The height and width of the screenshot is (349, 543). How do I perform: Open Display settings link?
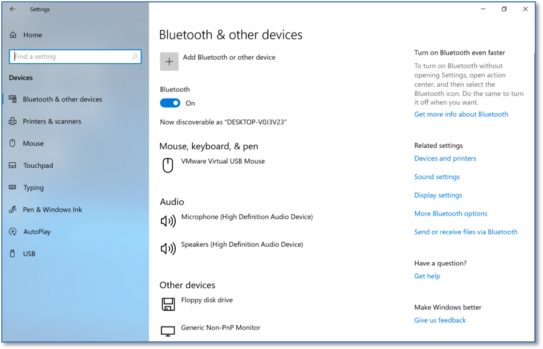(438, 195)
